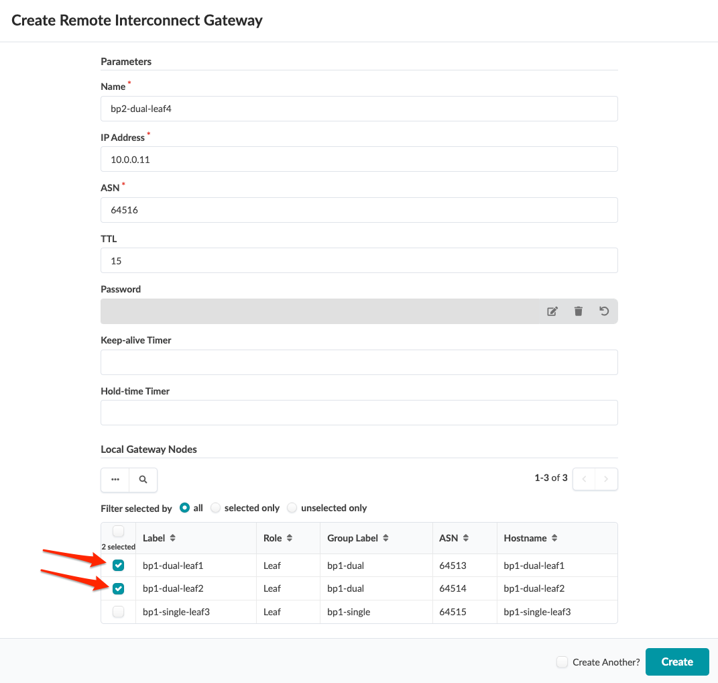The height and width of the screenshot is (683, 718).
Task: Sort table by Label column
Action: tap(173, 538)
